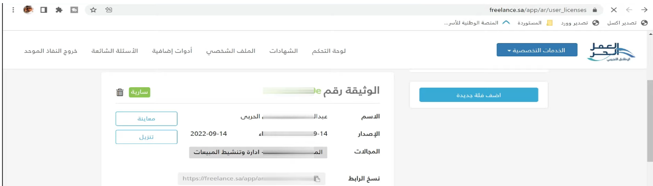Open the browser side panel

pyautogui.click(x=44, y=10)
